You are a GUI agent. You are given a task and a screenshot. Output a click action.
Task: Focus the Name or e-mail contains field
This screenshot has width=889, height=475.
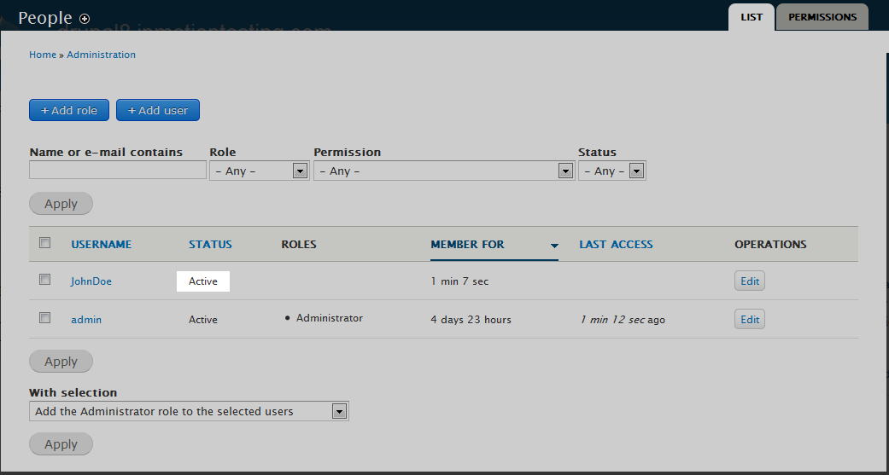118,170
